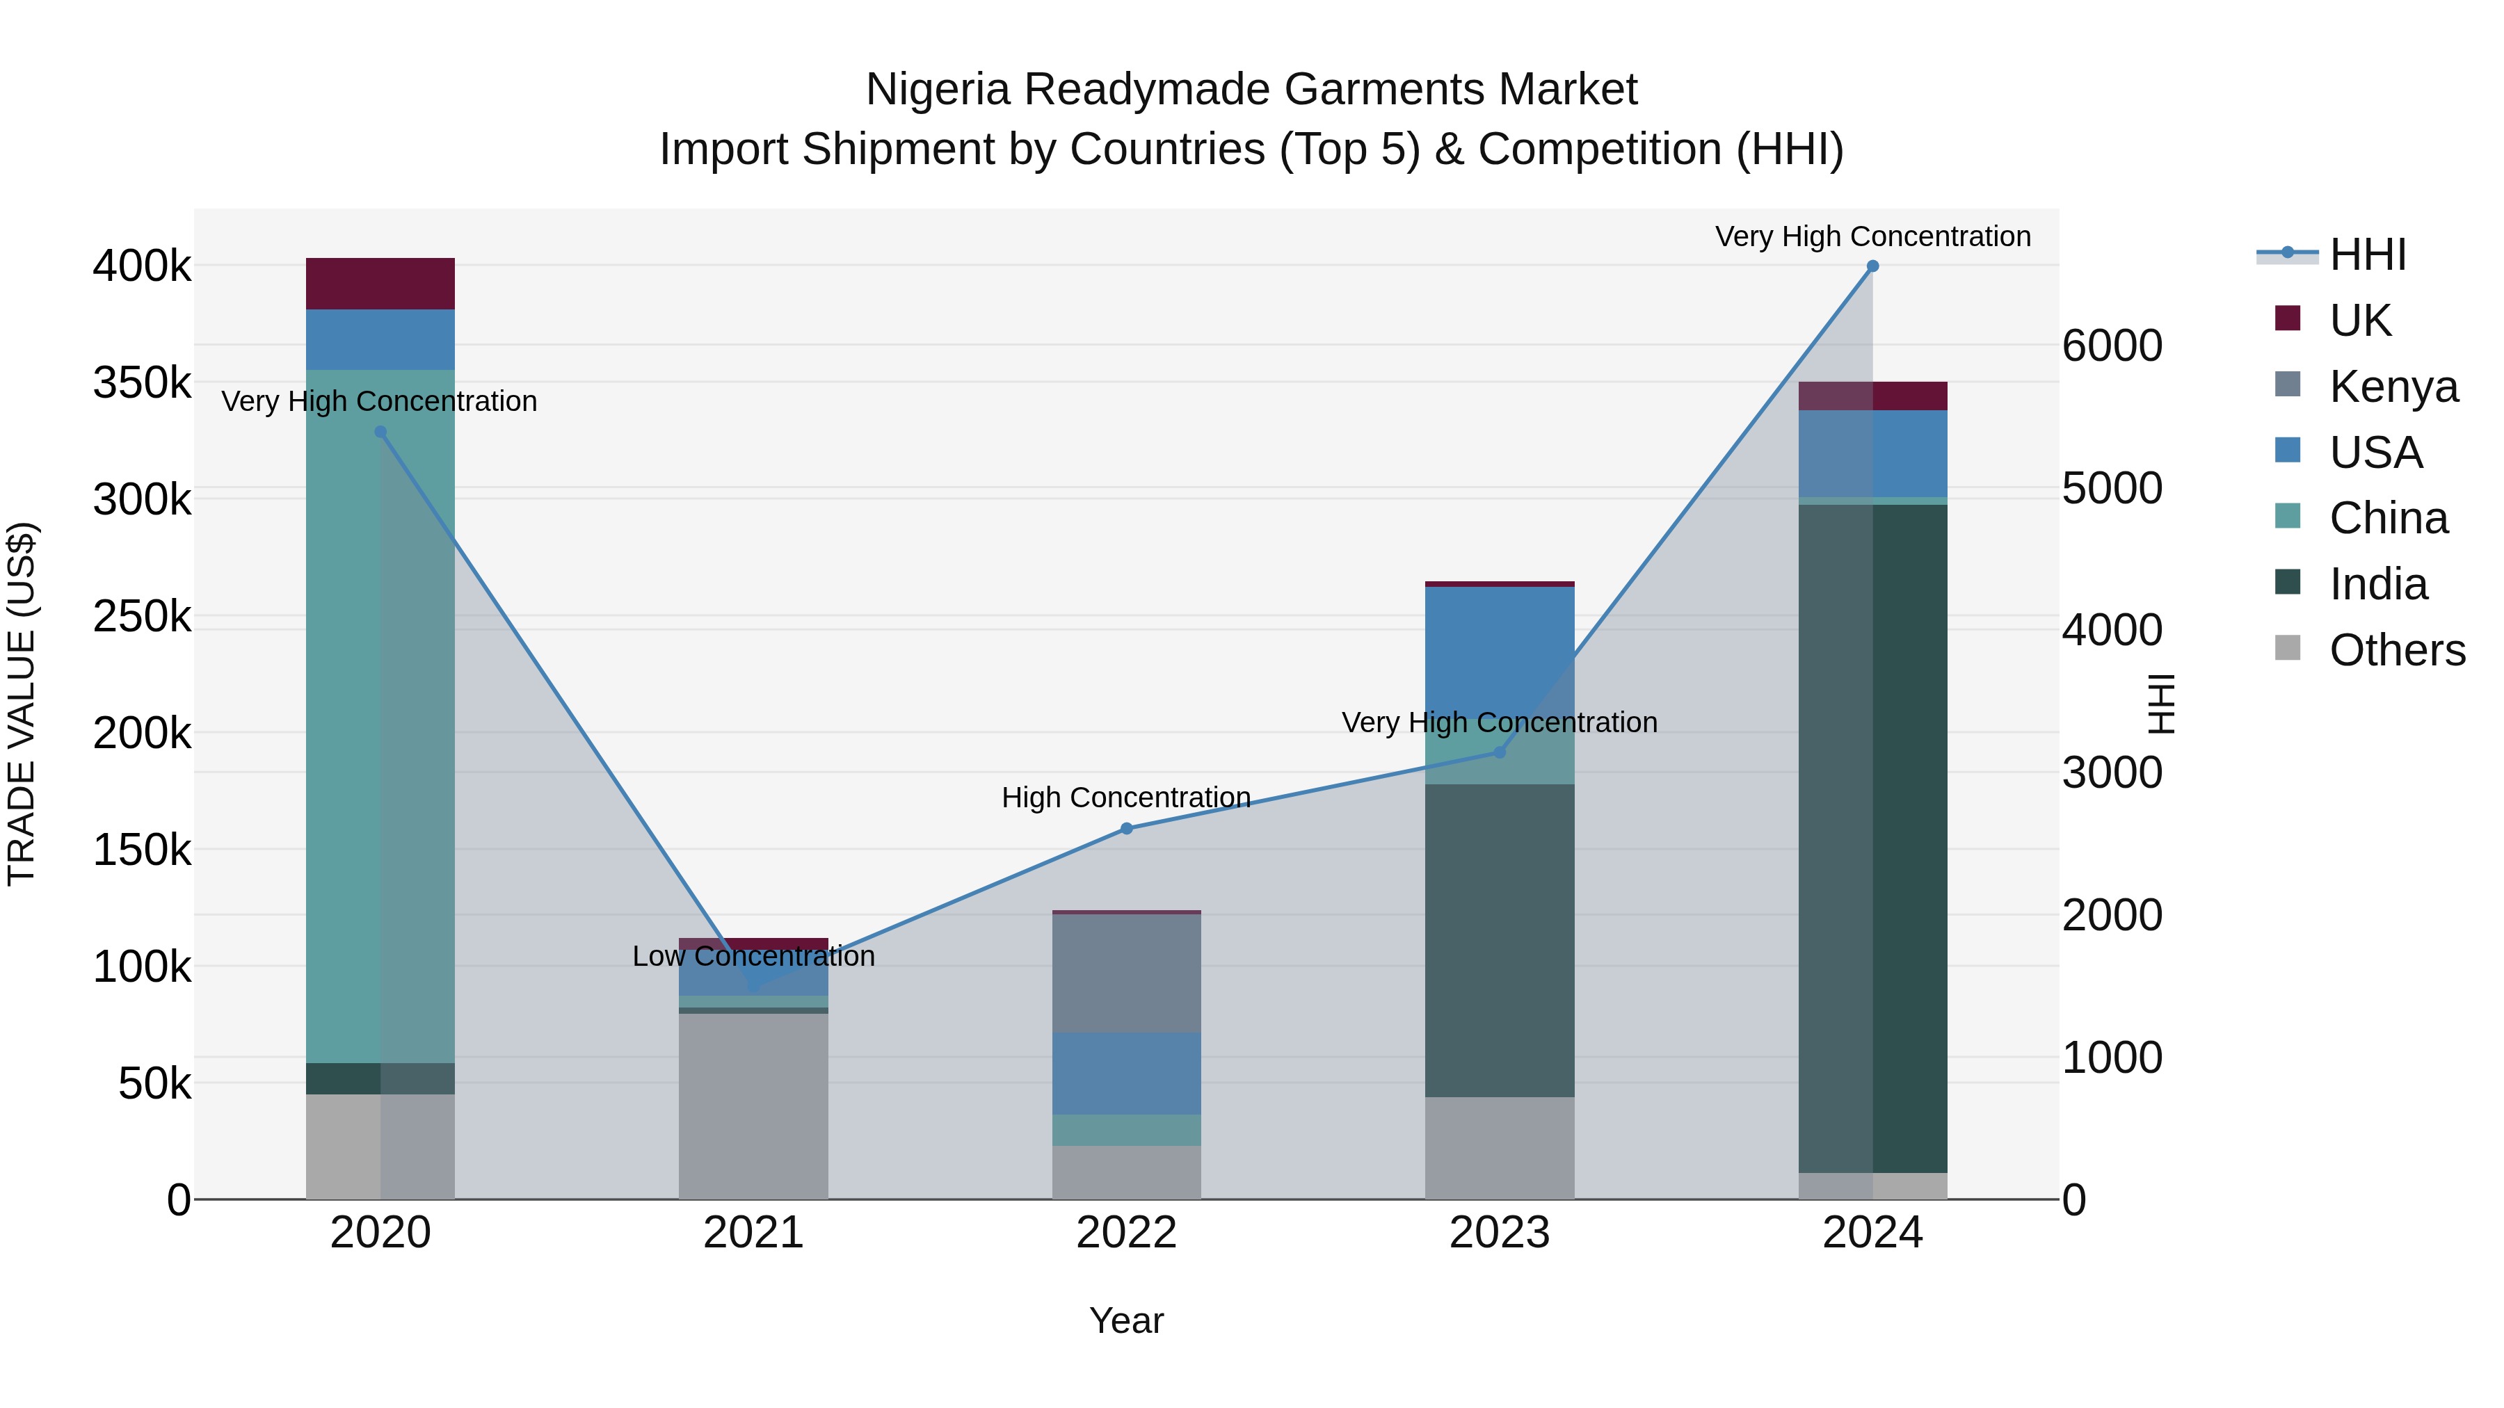This screenshot has width=2504, height=1408.
Task: Click the India dark green legend swatch
Action: 2288,582
